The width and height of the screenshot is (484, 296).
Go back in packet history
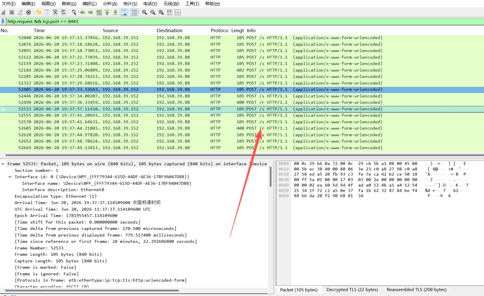[x=82, y=12]
